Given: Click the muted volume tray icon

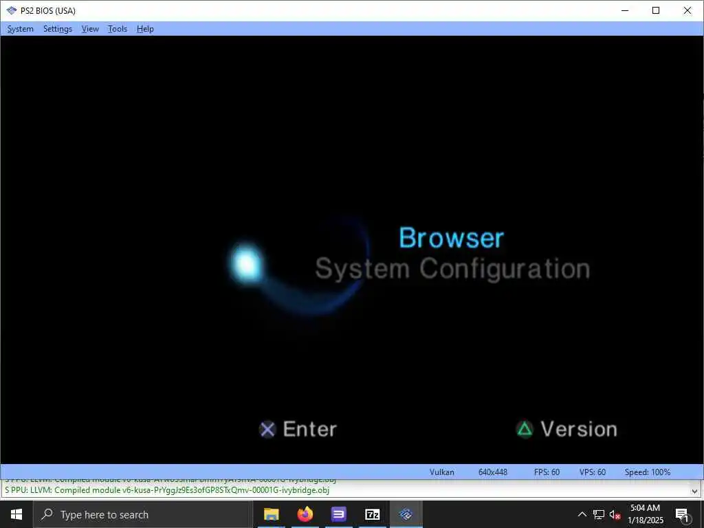Looking at the screenshot, I should (615, 514).
